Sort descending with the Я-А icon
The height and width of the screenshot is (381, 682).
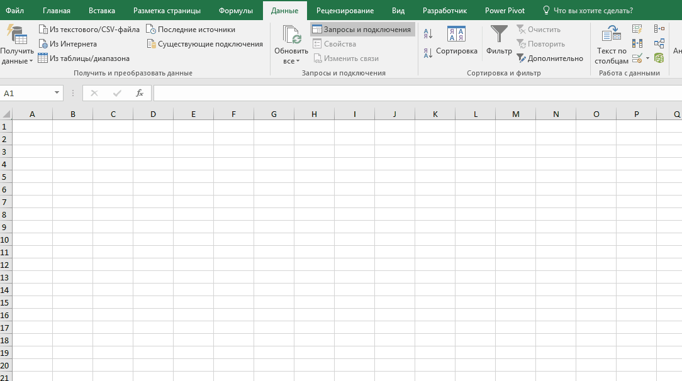tap(427, 52)
